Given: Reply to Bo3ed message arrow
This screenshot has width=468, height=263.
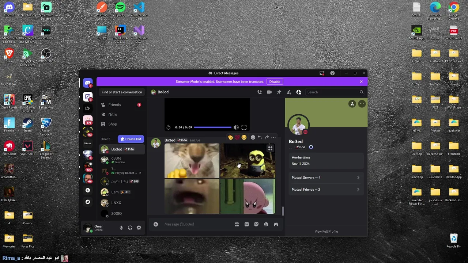Looking at the screenshot, I should [x=260, y=137].
